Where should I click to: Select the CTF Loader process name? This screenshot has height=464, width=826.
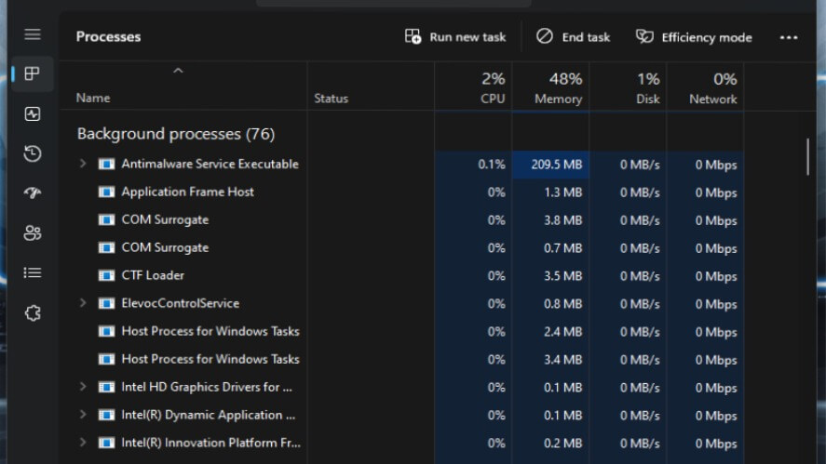153,275
